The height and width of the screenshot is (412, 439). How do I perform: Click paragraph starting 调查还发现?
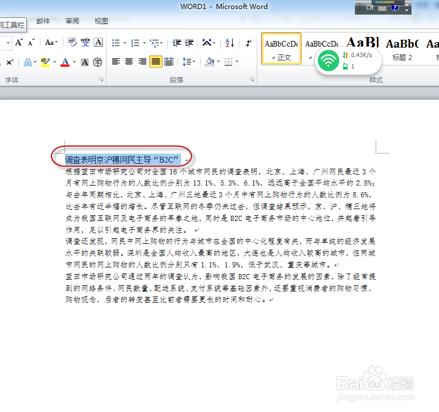pyautogui.click(x=220, y=253)
